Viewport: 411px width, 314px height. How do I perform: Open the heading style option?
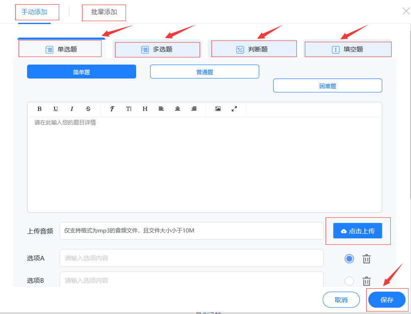pyautogui.click(x=145, y=109)
